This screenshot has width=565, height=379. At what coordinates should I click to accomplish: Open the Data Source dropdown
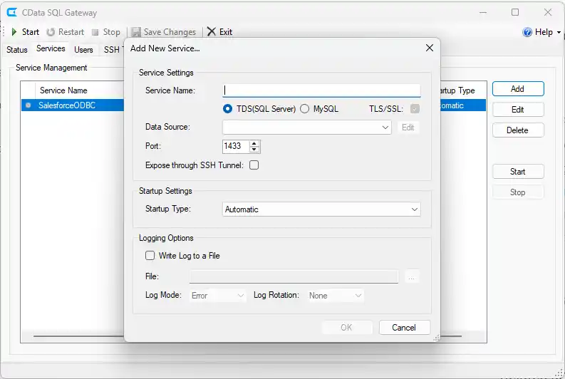[385, 128]
